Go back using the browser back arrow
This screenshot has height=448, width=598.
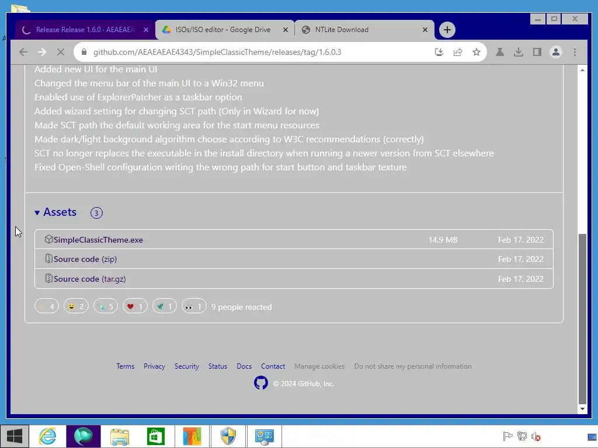click(x=23, y=52)
